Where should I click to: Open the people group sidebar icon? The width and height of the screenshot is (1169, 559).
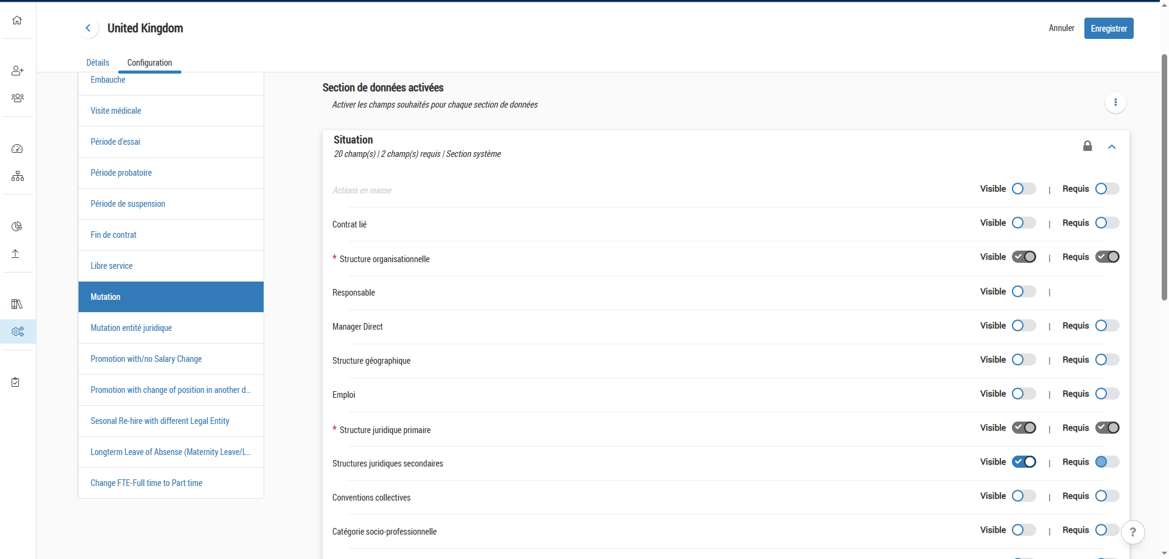[17, 98]
